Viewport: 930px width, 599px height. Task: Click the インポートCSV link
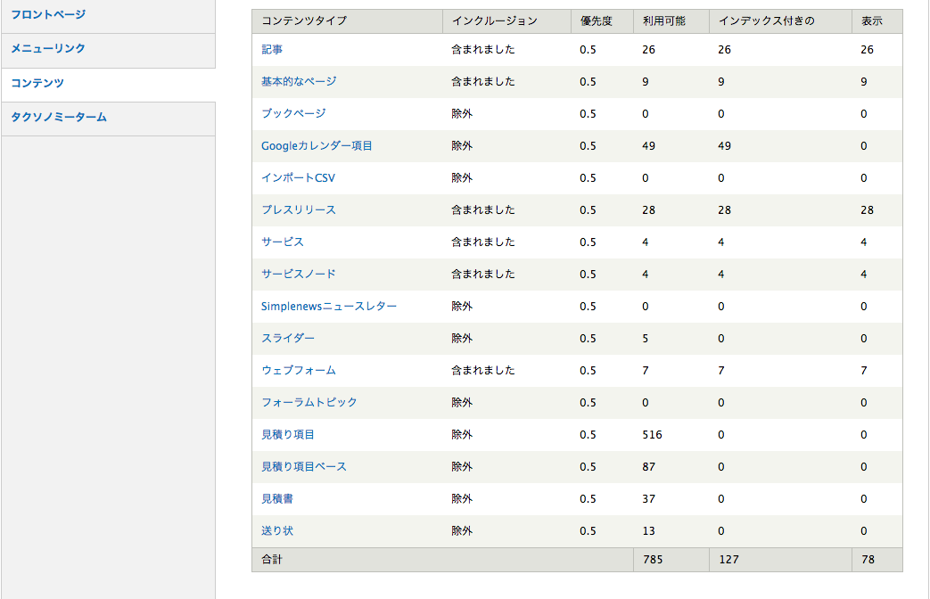pyautogui.click(x=298, y=178)
